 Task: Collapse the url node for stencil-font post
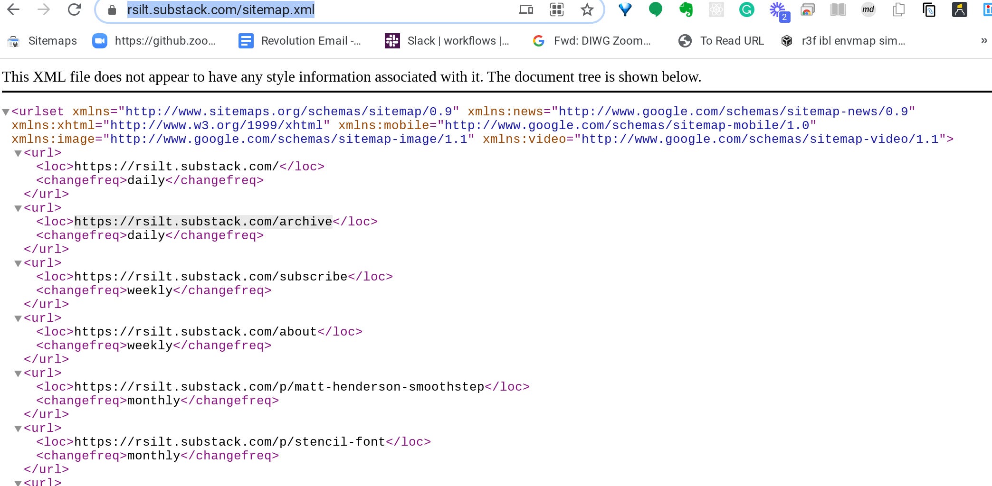(x=18, y=428)
